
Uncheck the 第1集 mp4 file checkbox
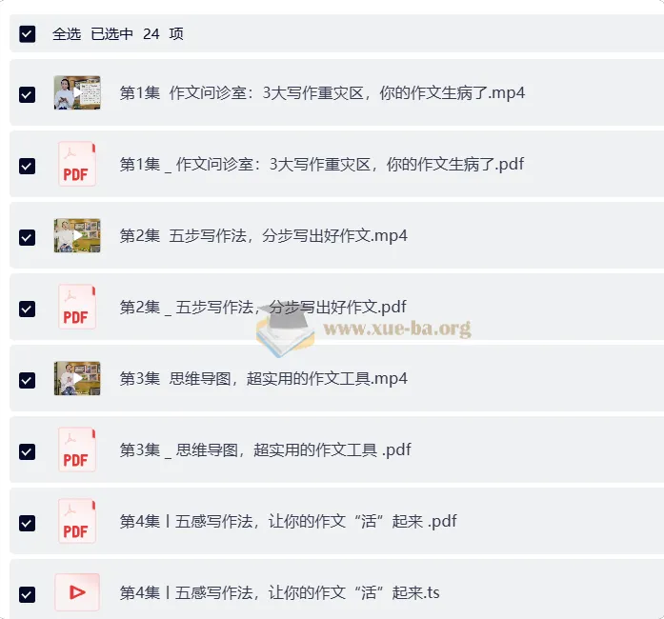click(x=27, y=95)
